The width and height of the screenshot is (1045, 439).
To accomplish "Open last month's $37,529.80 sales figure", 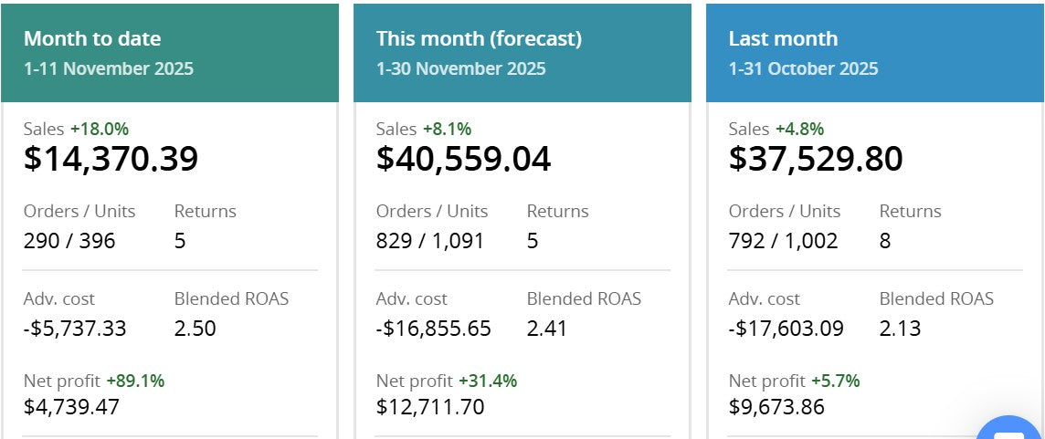I will point(816,159).
